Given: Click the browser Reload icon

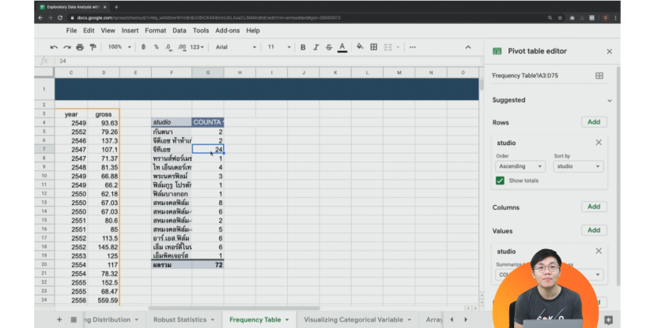Looking at the screenshot, I should pos(60,18).
